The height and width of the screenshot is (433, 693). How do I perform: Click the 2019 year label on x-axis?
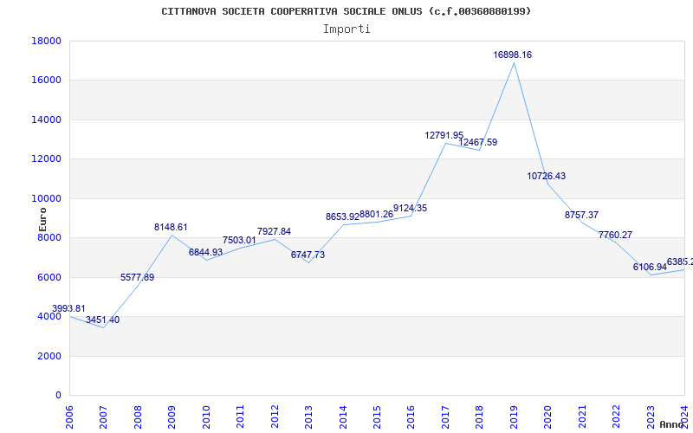(514, 417)
